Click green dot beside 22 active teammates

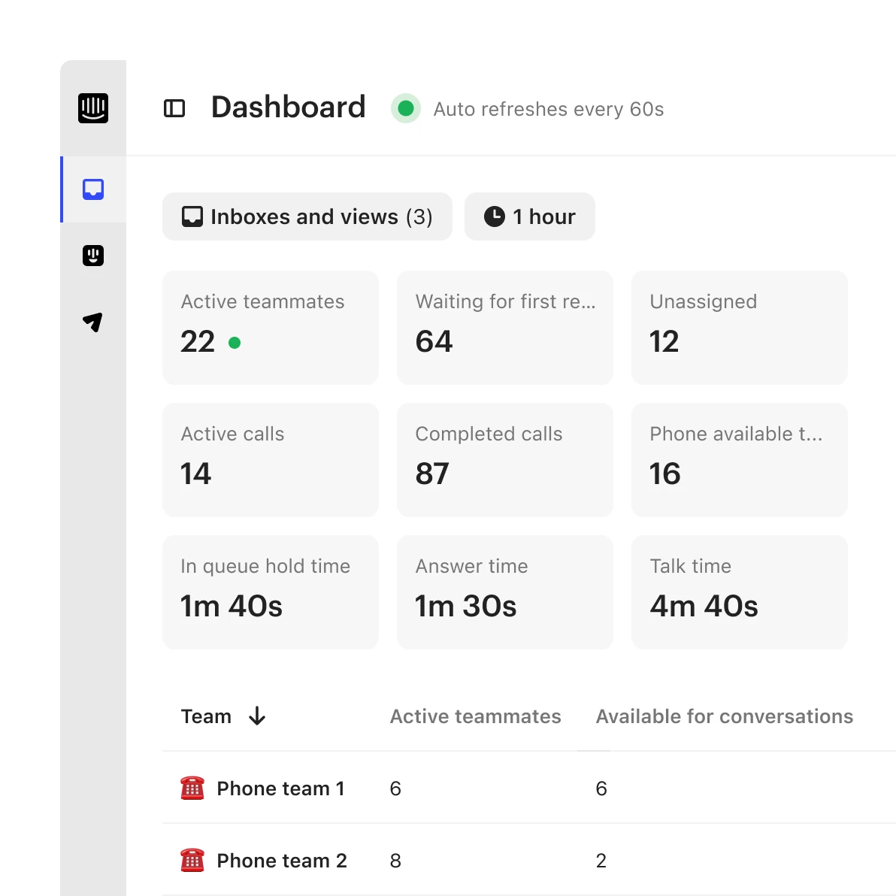coord(235,342)
